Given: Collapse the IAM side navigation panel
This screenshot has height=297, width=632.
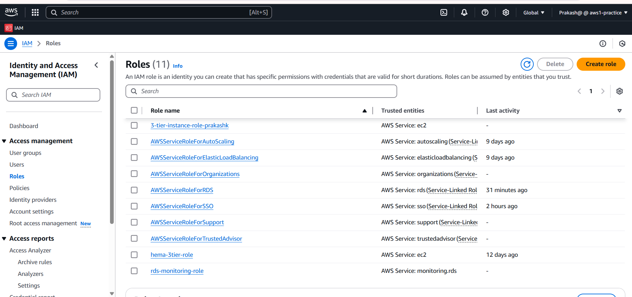Looking at the screenshot, I should [x=96, y=65].
